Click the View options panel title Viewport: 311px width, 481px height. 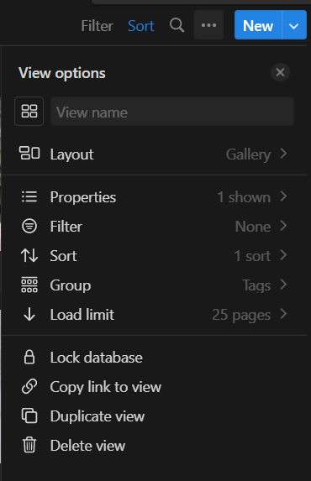61,73
